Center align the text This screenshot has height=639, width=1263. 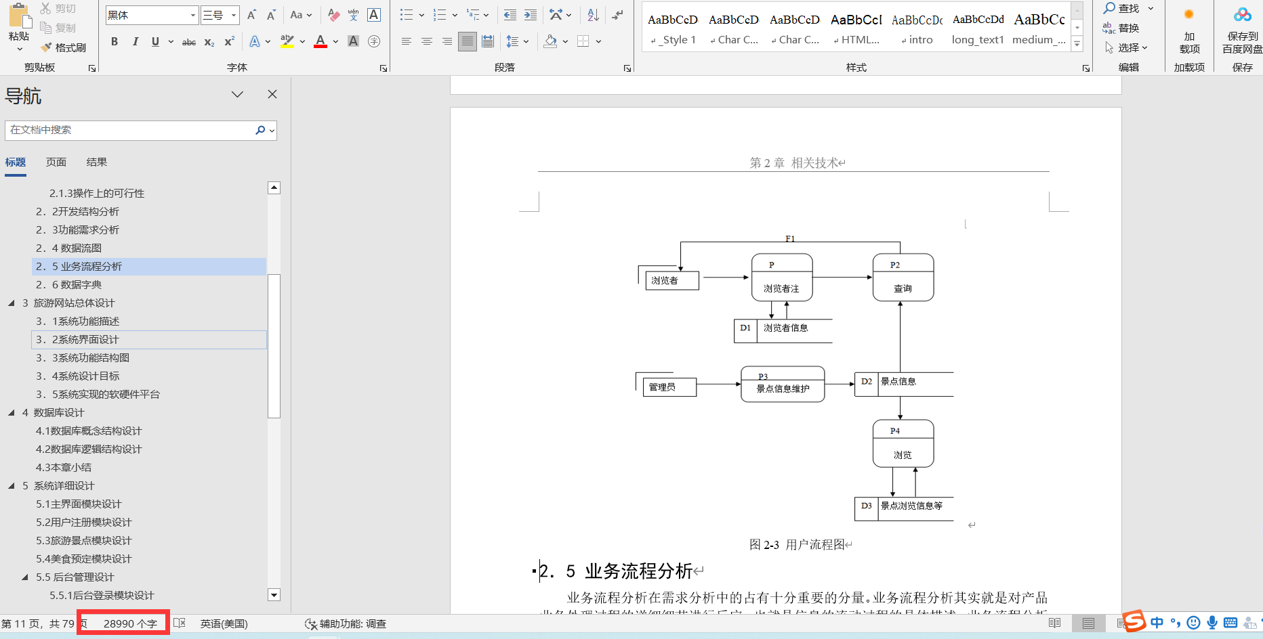point(426,41)
